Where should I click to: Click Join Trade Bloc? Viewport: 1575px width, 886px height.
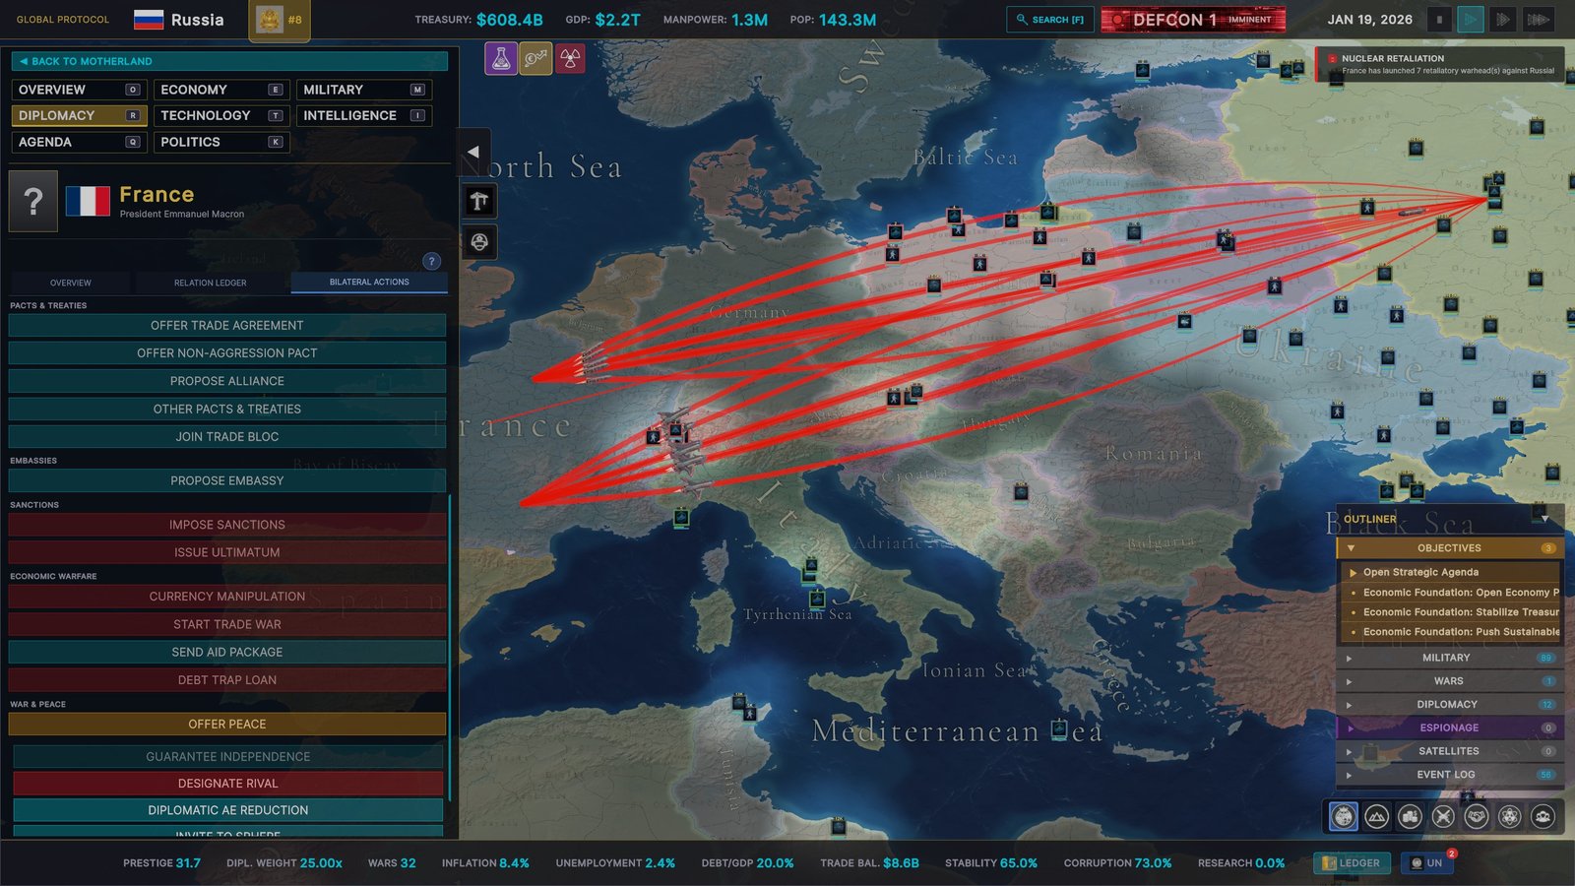pos(227,437)
